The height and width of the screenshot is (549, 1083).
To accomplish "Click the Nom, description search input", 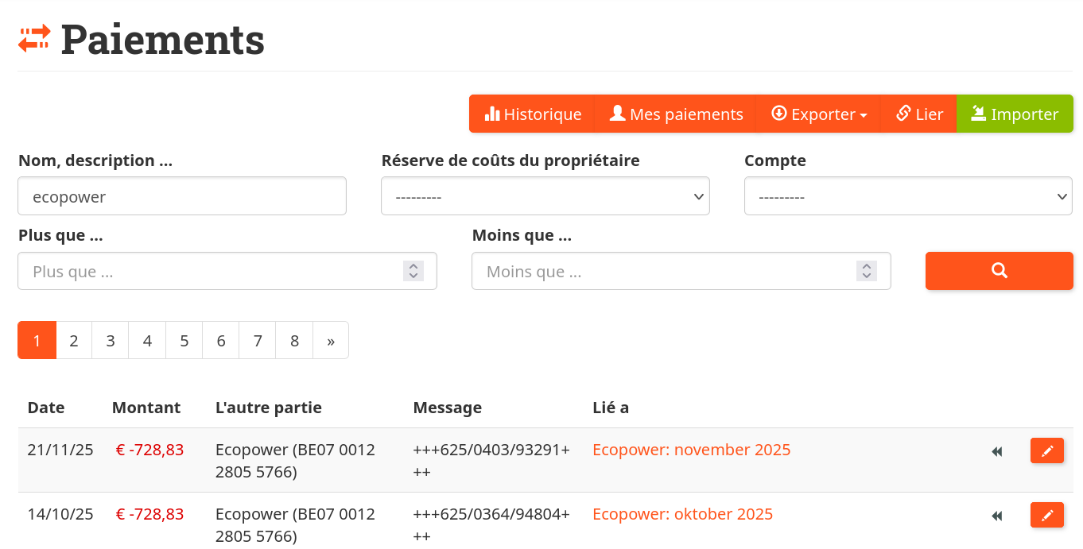I will pyautogui.click(x=182, y=195).
